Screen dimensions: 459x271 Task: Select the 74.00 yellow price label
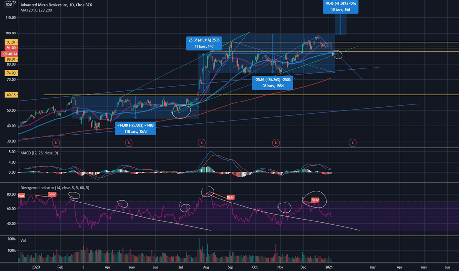coord(11,73)
